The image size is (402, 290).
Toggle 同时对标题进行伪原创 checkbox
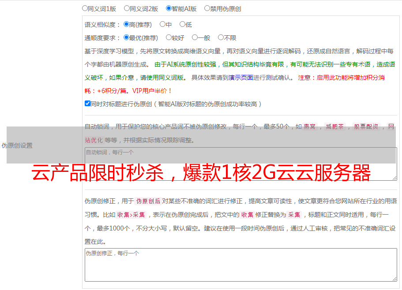click(x=87, y=104)
